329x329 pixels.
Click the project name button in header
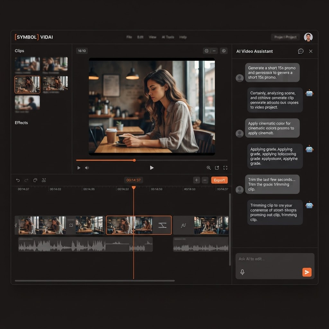click(x=285, y=37)
